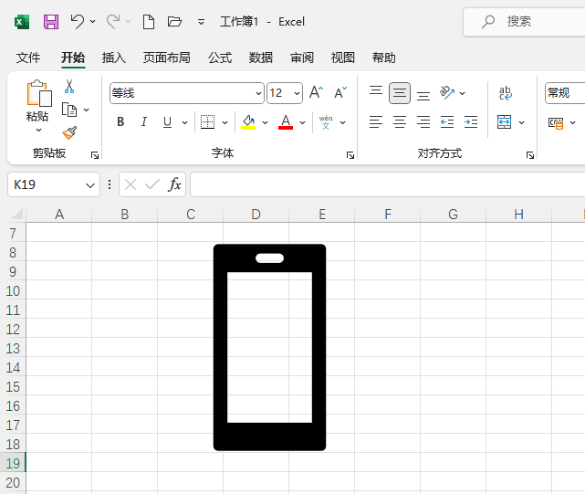Open the 剪贴板 dialog launcher
The image size is (585, 494).
pos(95,155)
